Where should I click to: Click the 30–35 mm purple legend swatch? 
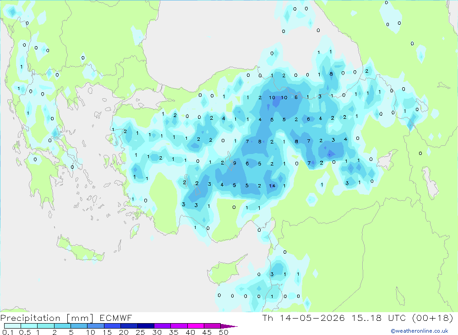(x=162, y=326)
